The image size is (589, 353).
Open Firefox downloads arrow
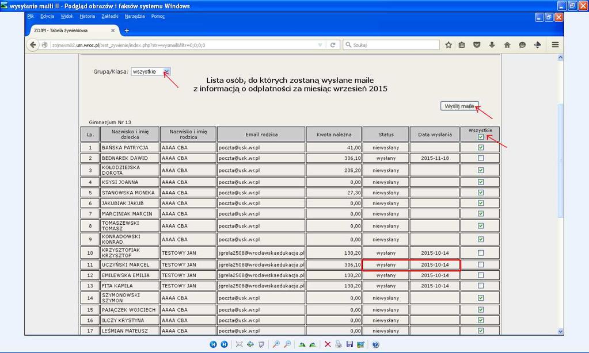coord(492,45)
